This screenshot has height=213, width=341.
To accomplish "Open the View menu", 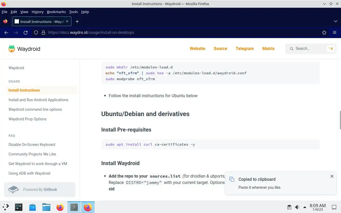I will (24, 12).
